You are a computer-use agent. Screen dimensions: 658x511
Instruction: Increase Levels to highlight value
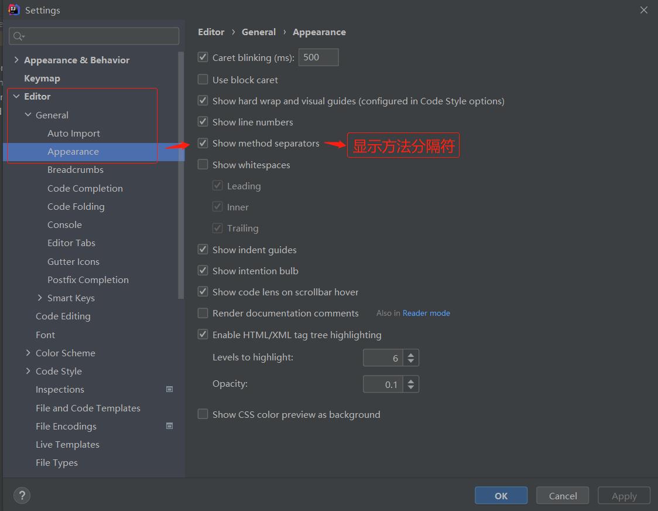[411, 355]
